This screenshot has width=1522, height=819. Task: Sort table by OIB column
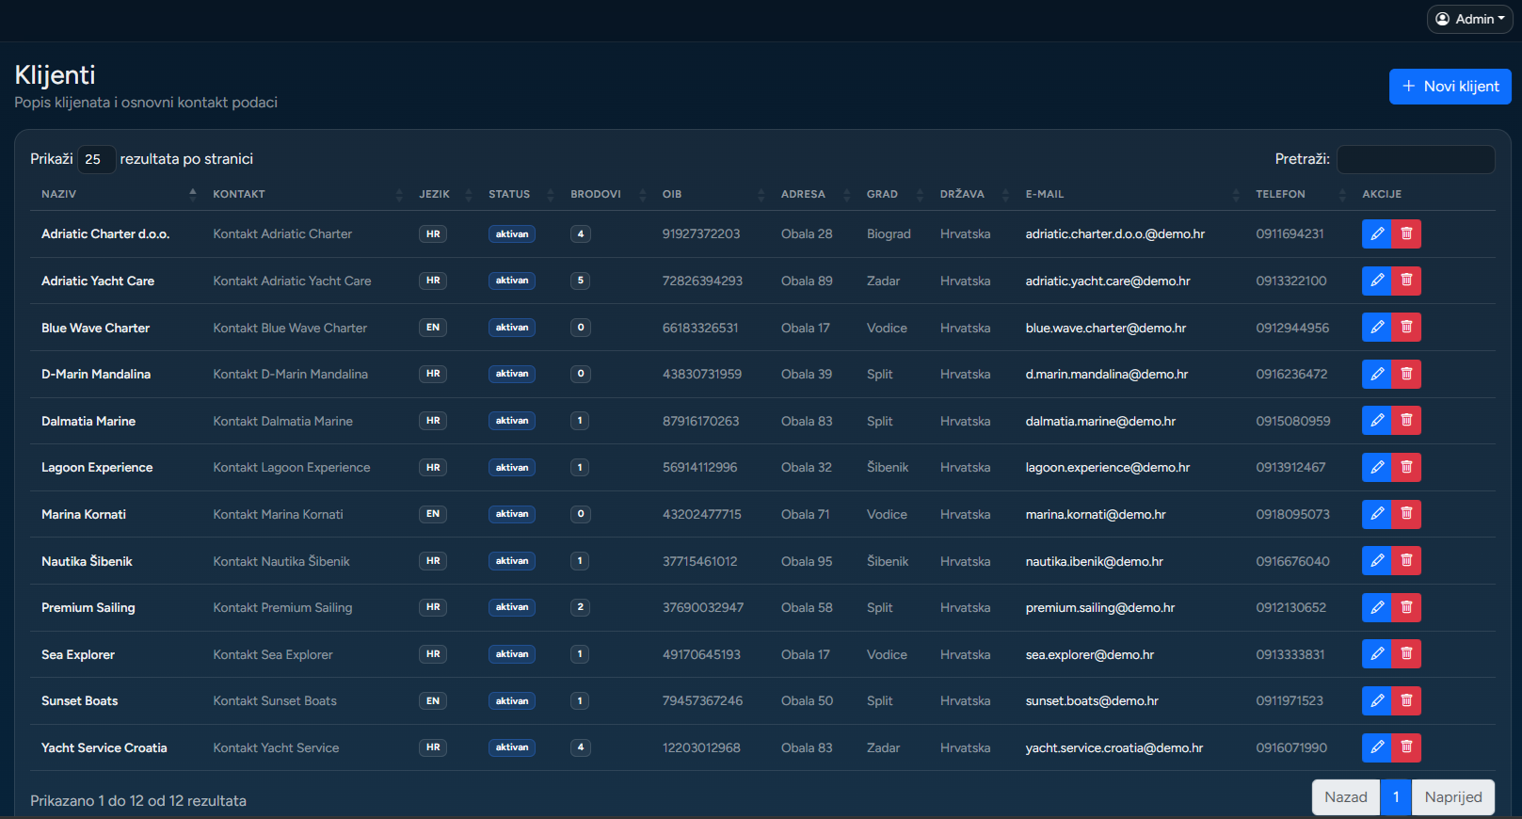click(713, 194)
